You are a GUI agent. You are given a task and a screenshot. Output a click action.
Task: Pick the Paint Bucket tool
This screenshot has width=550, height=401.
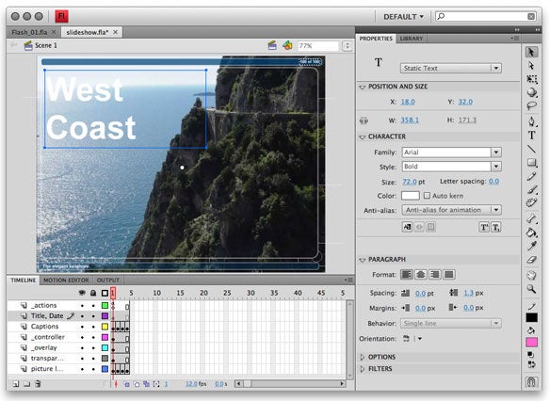531,233
